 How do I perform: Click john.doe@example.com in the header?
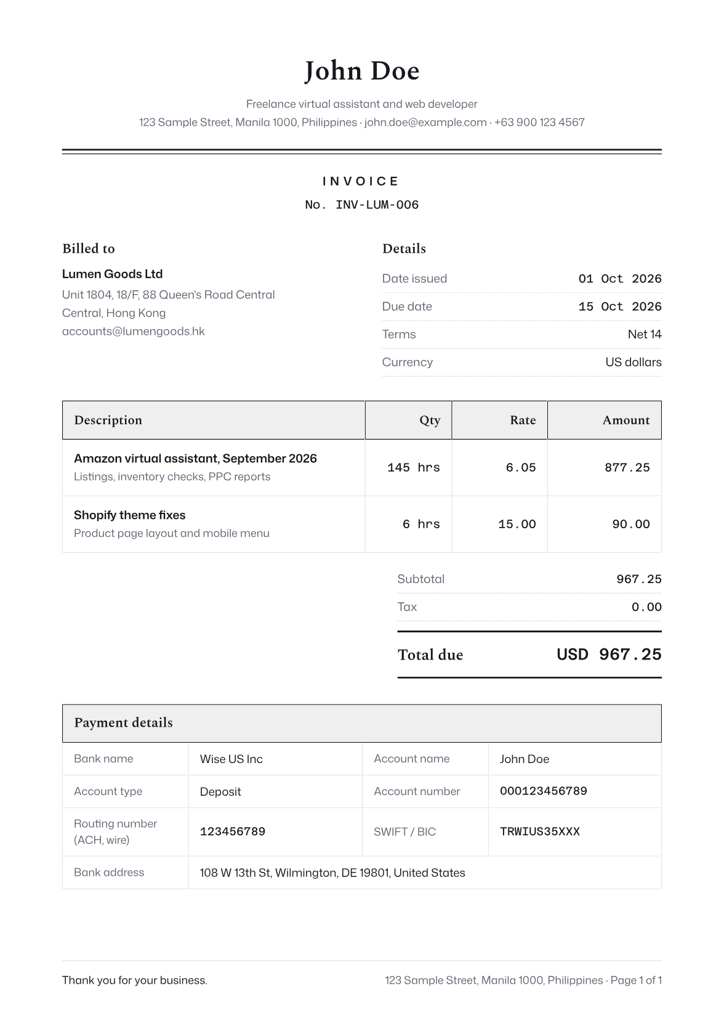point(425,122)
